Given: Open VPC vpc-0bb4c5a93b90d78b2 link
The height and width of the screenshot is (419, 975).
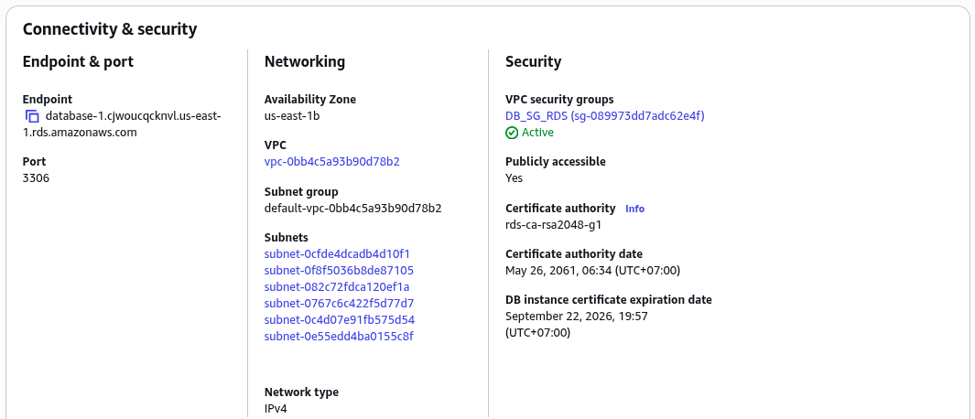Looking at the screenshot, I should tap(332, 162).
